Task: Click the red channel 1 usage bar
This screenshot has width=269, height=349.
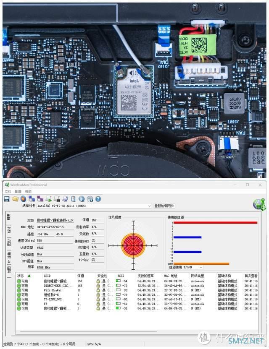Action: pyautogui.click(x=216, y=223)
